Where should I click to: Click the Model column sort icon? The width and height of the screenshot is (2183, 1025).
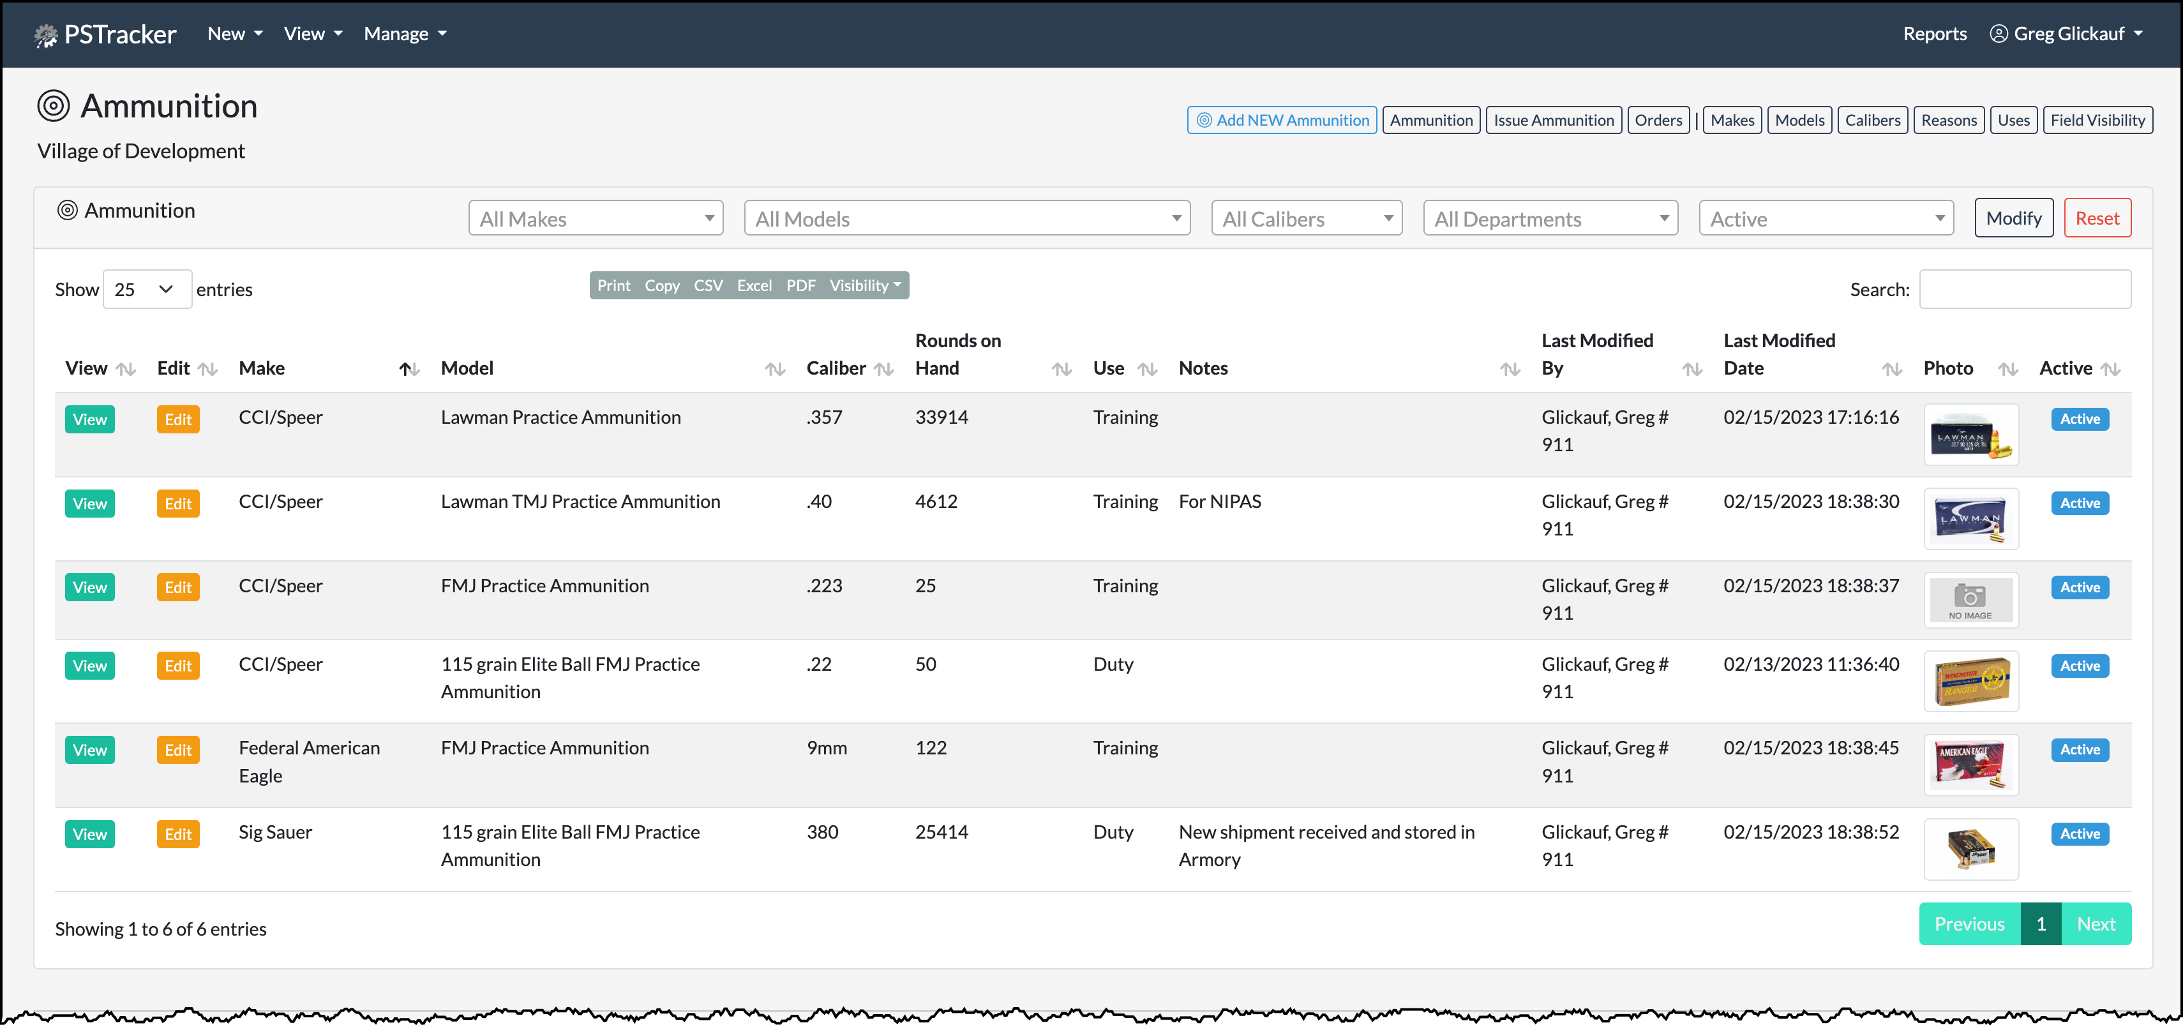[x=774, y=370]
